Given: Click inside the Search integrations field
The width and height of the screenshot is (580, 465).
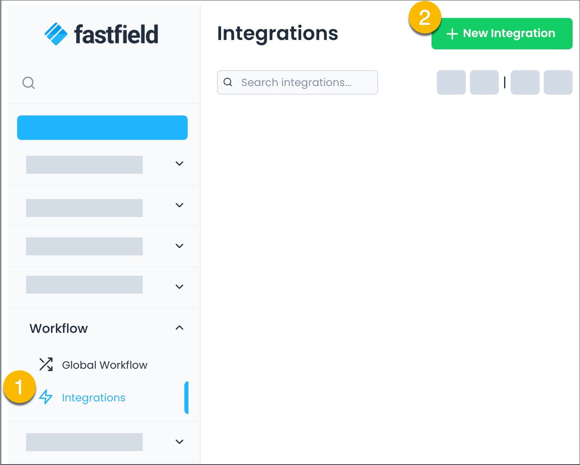Looking at the screenshot, I should click(297, 82).
